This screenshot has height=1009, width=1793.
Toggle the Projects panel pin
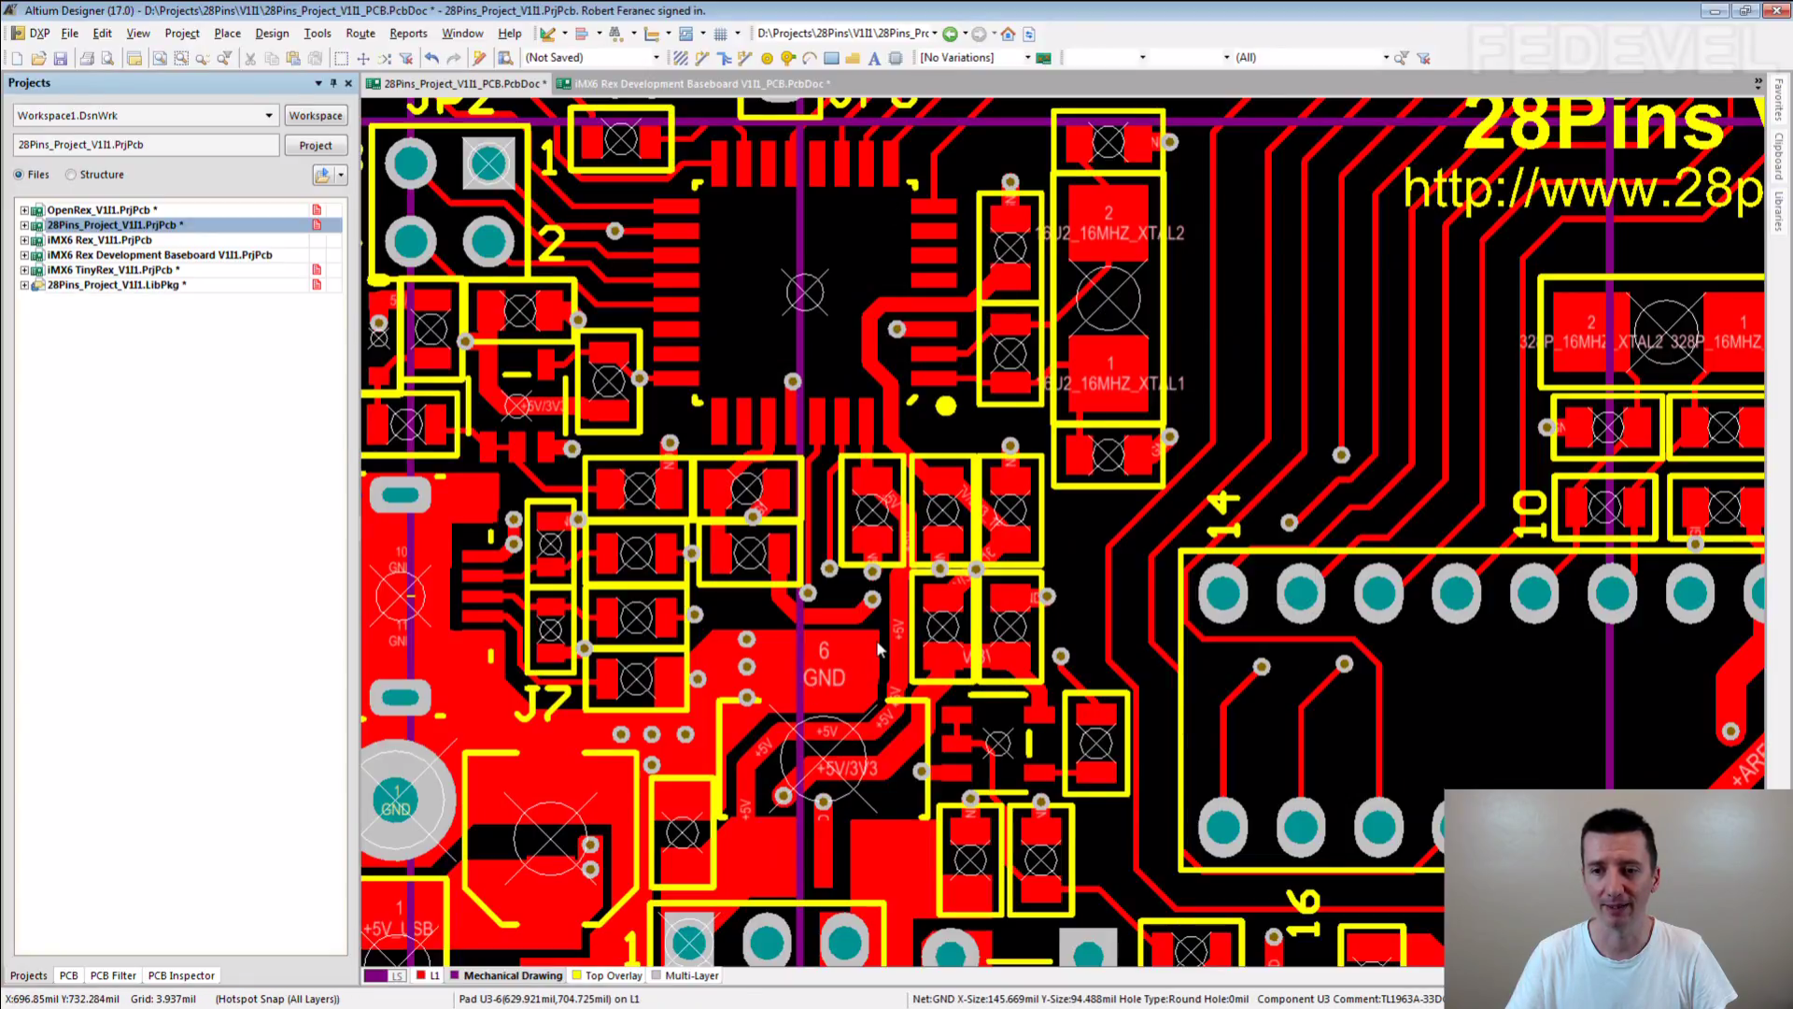(x=333, y=83)
